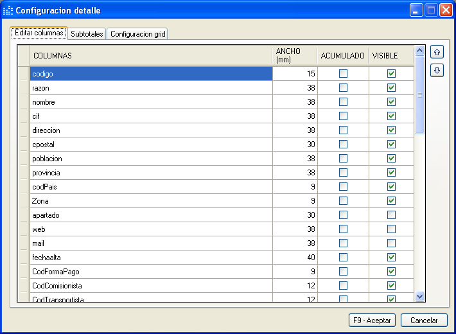Select the provincia column name cell
The width and height of the screenshot is (456, 334).
(151, 173)
